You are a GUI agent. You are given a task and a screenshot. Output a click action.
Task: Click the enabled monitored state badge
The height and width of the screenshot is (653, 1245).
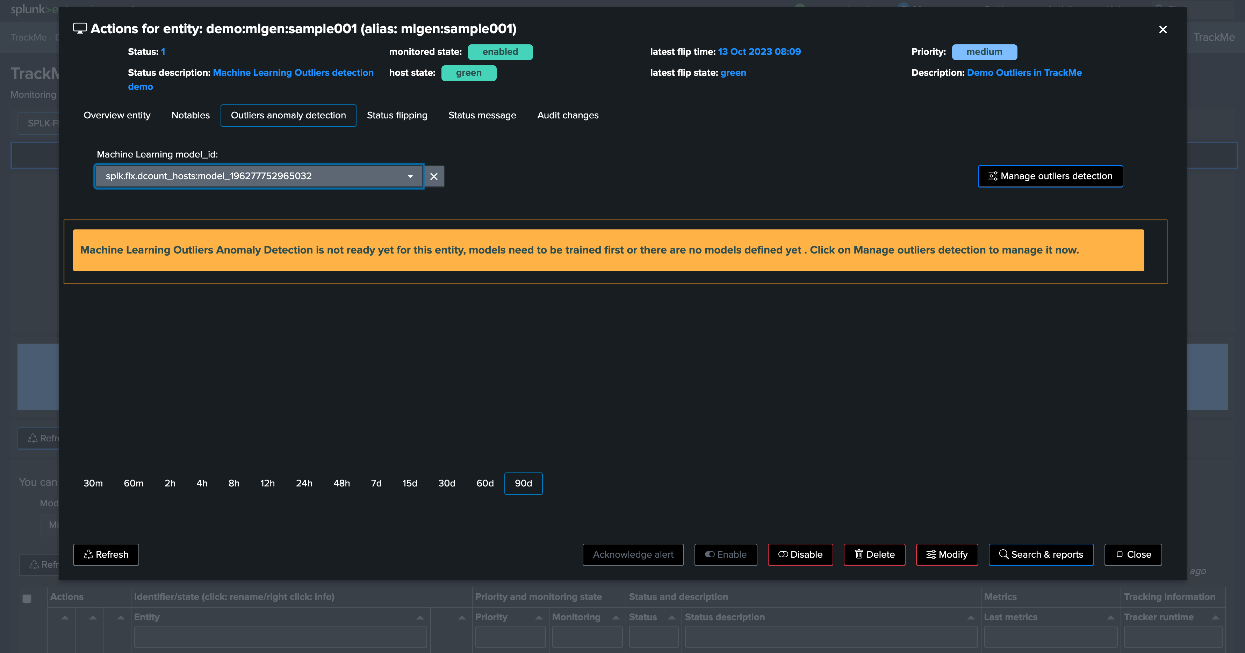pyautogui.click(x=500, y=52)
